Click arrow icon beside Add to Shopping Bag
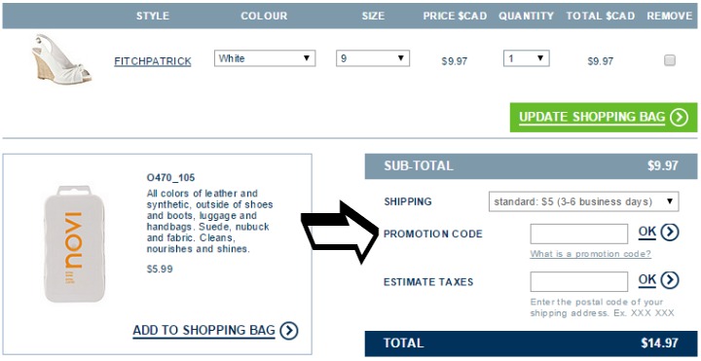The width and height of the screenshot is (701, 361). (289, 331)
